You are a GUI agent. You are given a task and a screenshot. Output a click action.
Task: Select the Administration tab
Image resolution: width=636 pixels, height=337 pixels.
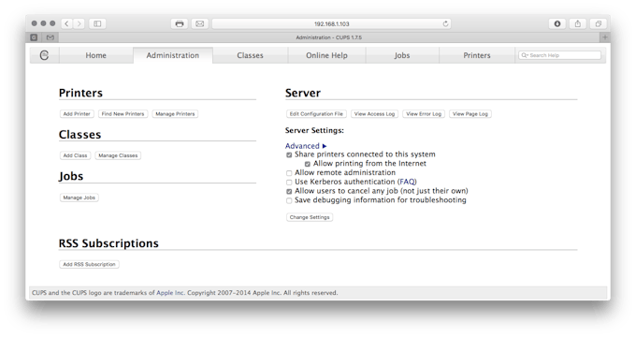tap(173, 55)
